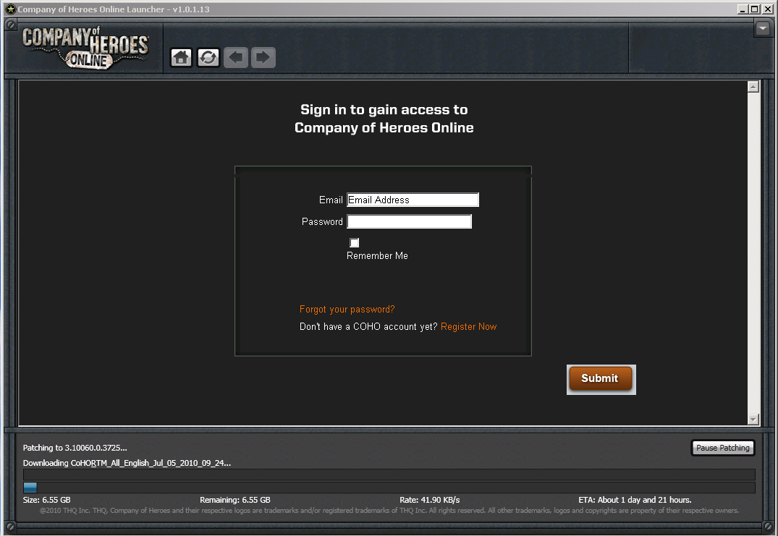Navigate back with the left arrow

click(236, 58)
